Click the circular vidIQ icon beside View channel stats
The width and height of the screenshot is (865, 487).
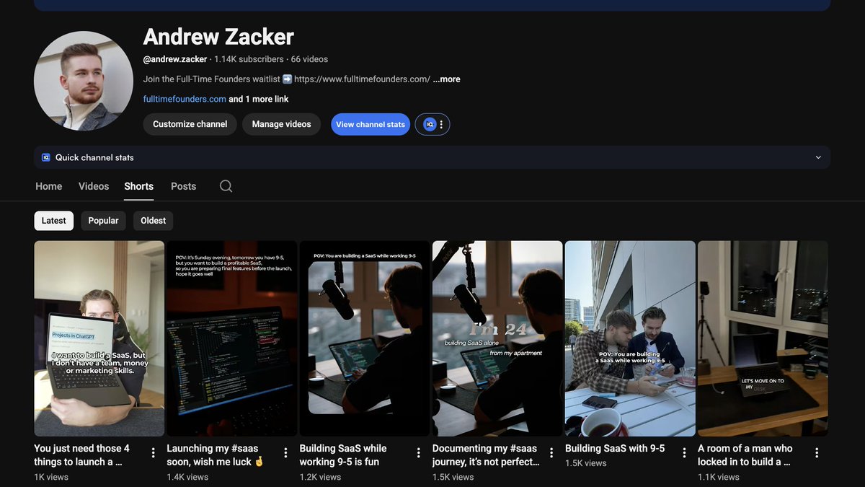coord(428,124)
